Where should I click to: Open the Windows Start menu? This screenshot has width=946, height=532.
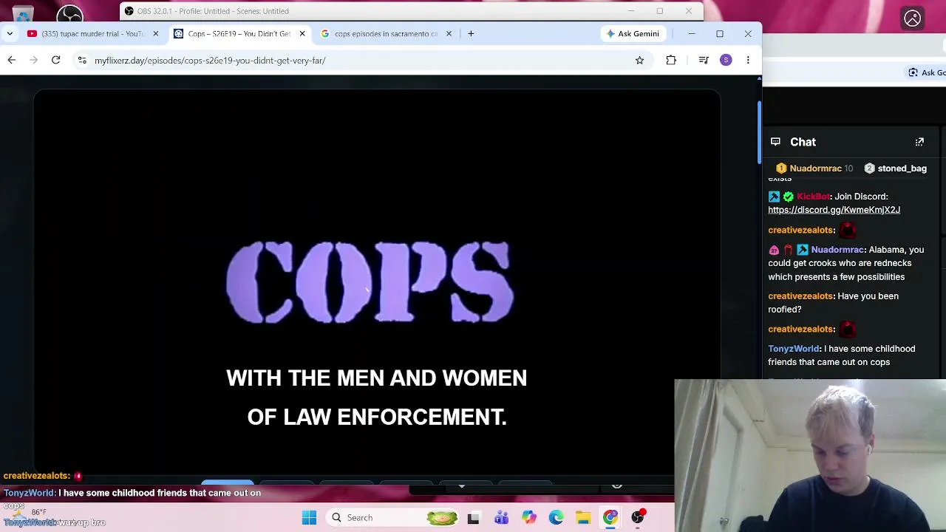pyautogui.click(x=309, y=517)
